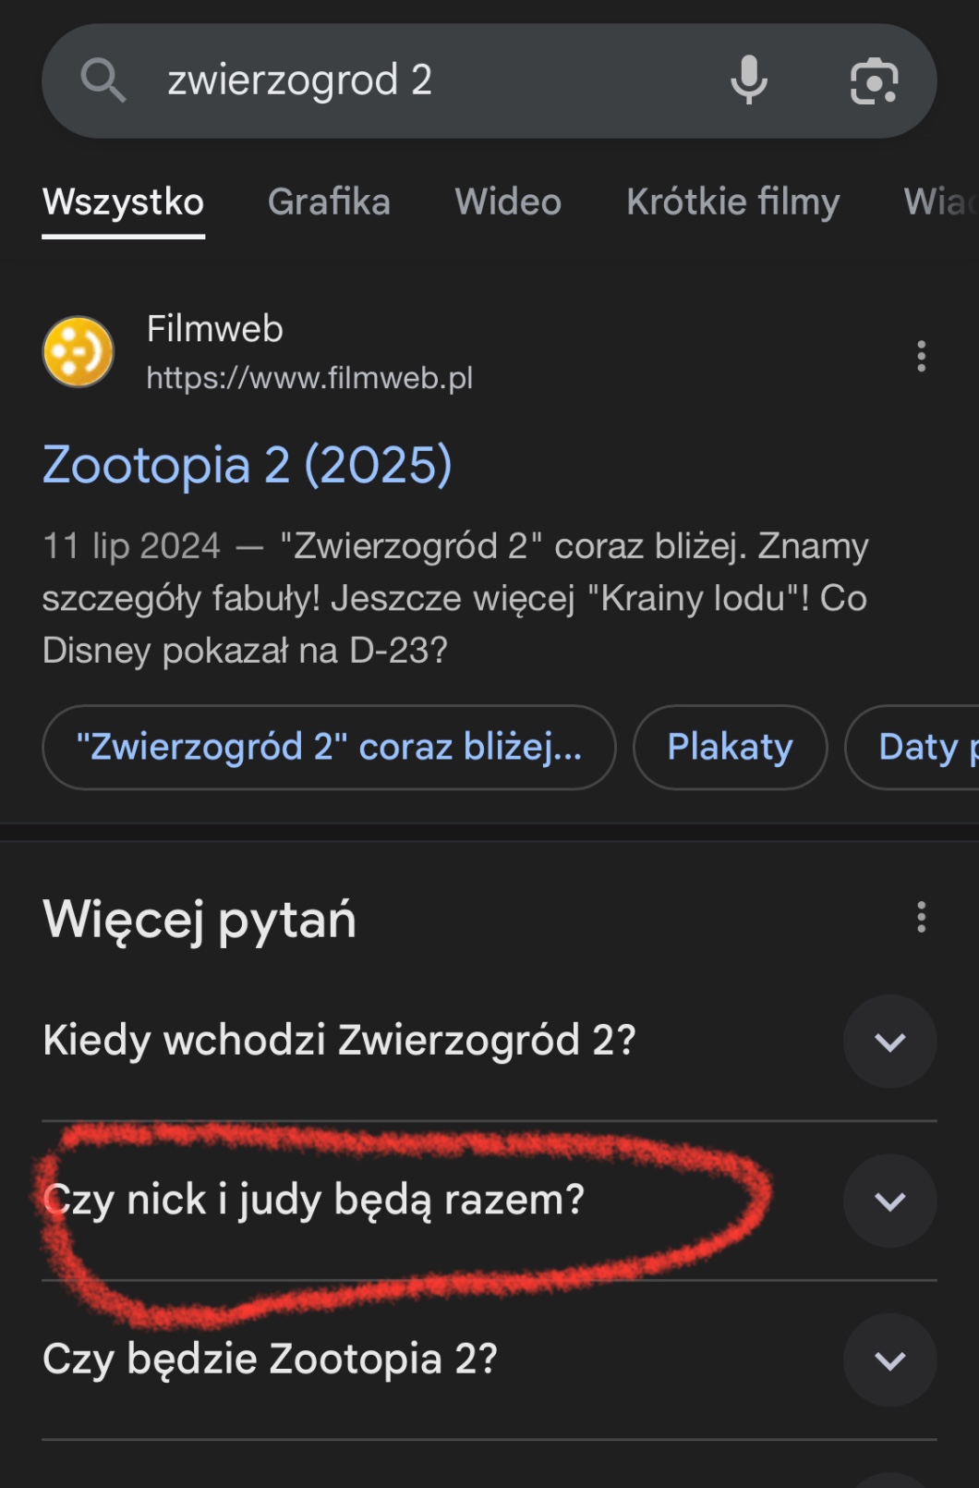Viewport: 979px width, 1488px height.
Task: Open options menu for Filmweb result
Action: click(921, 356)
